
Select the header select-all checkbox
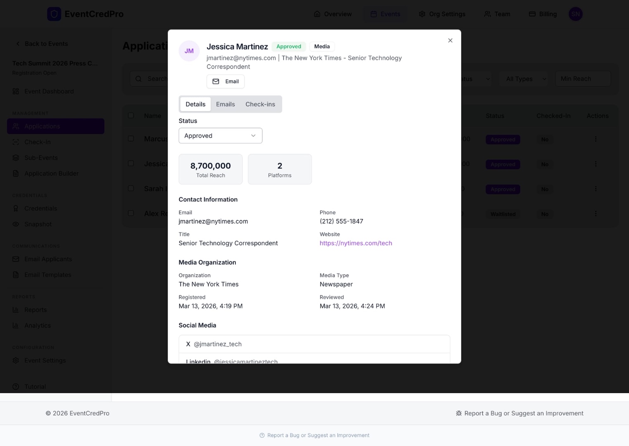tap(131, 115)
